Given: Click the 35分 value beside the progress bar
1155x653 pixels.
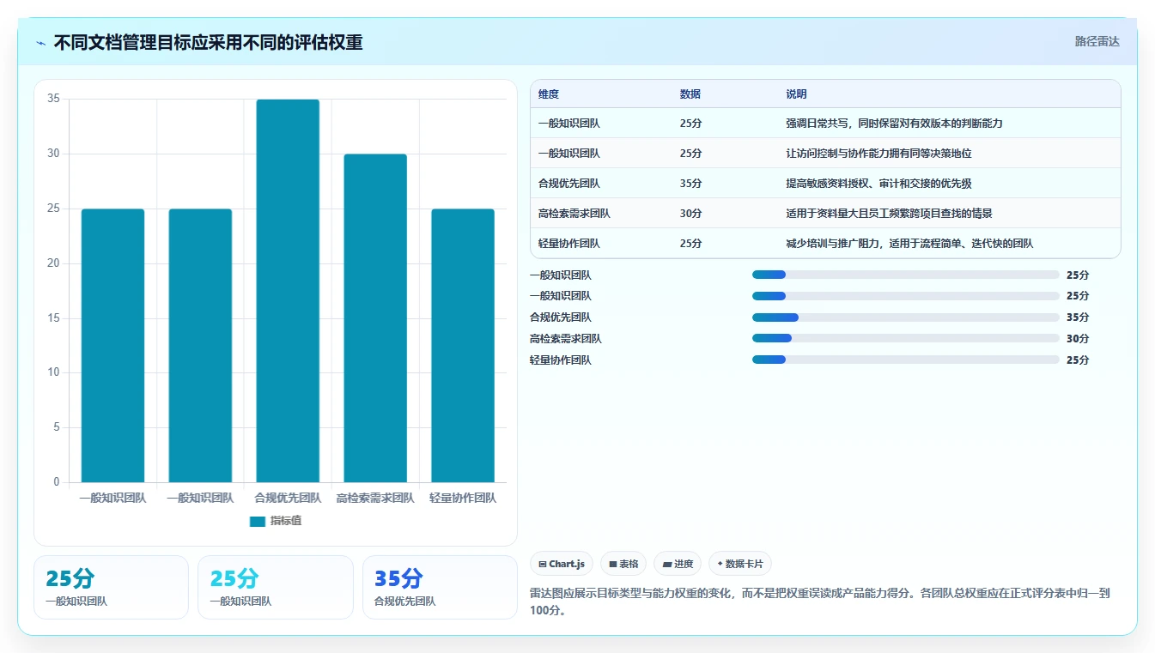Looking at the screenshot, I should pyautogui.click(x=1078, y=317).
